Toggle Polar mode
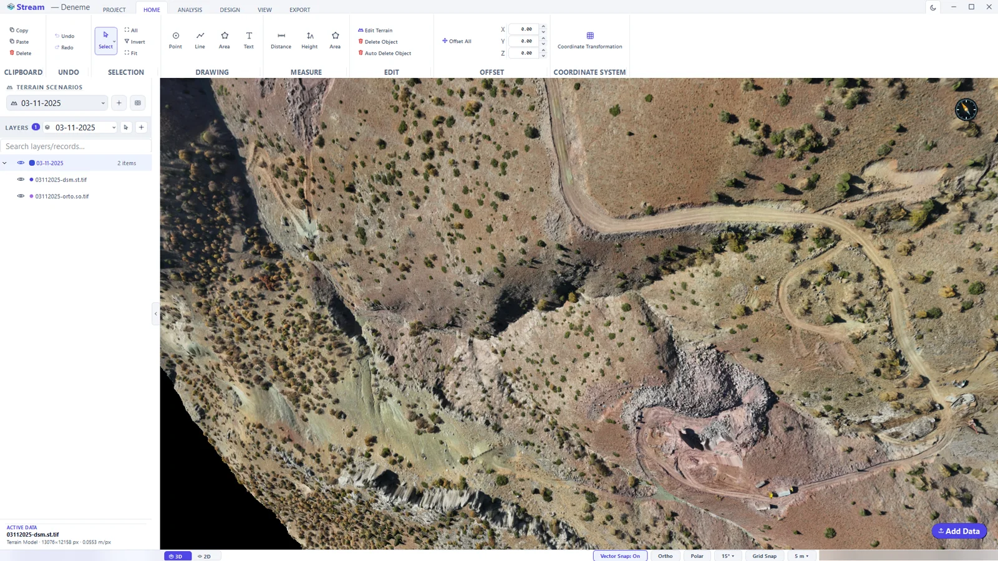Screen dimensions: 998x561 tap(697, 556)
